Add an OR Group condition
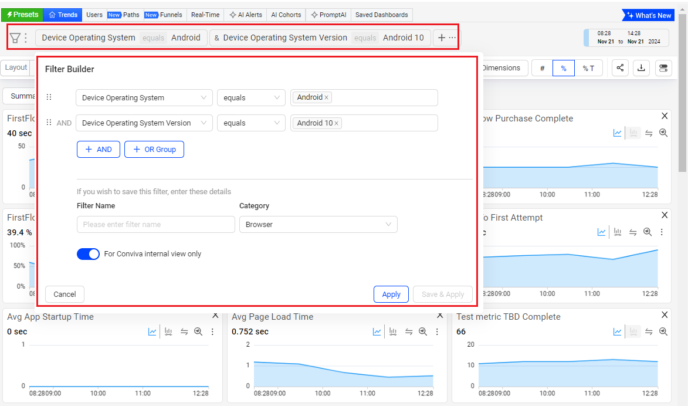The image size is (688, 406). pos(154,150)
